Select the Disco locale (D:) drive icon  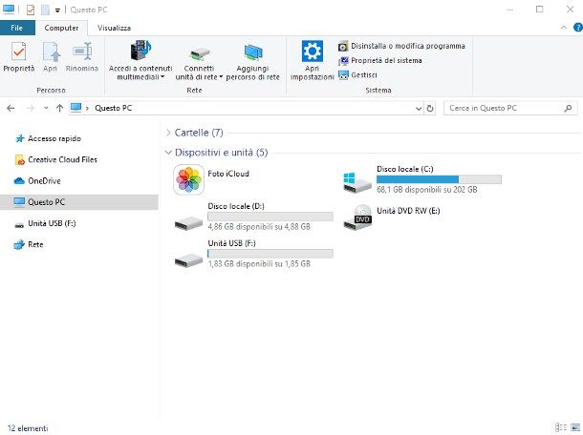188,222
